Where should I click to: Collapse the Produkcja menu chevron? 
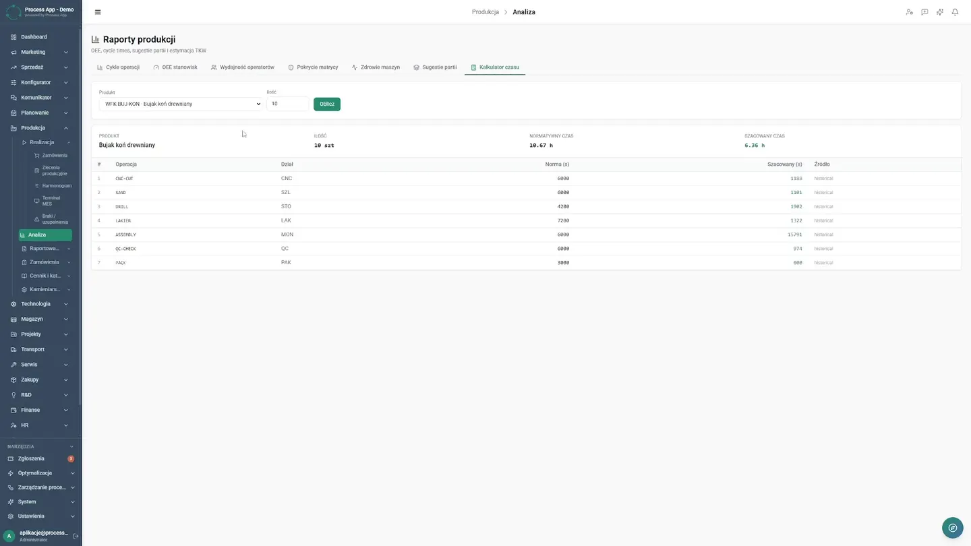coord(66,128)
